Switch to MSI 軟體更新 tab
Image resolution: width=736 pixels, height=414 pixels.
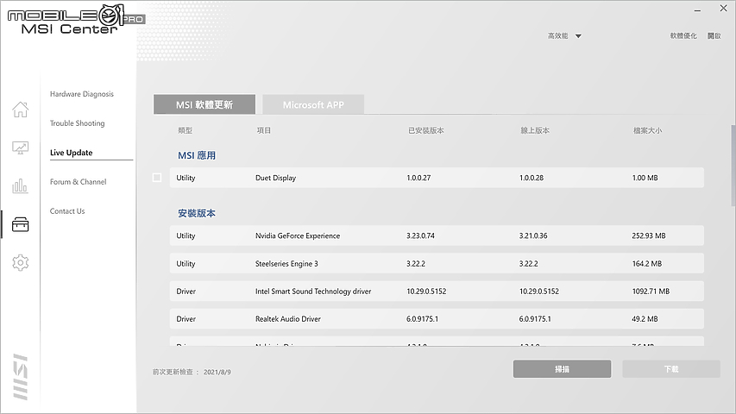click(204, 104)
